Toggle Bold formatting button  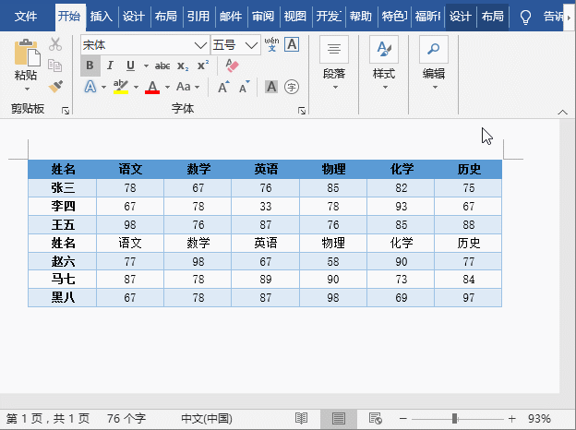pos(90,66)
